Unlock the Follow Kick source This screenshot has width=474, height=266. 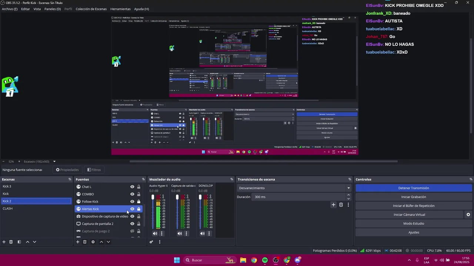(x=139, y=202)
